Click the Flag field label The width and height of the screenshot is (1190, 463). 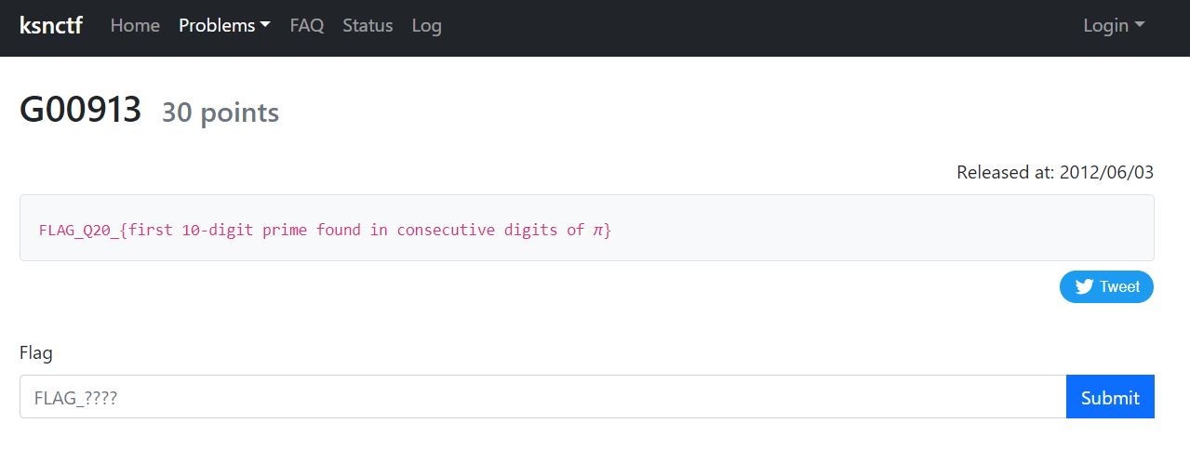(x=36, y=353)
